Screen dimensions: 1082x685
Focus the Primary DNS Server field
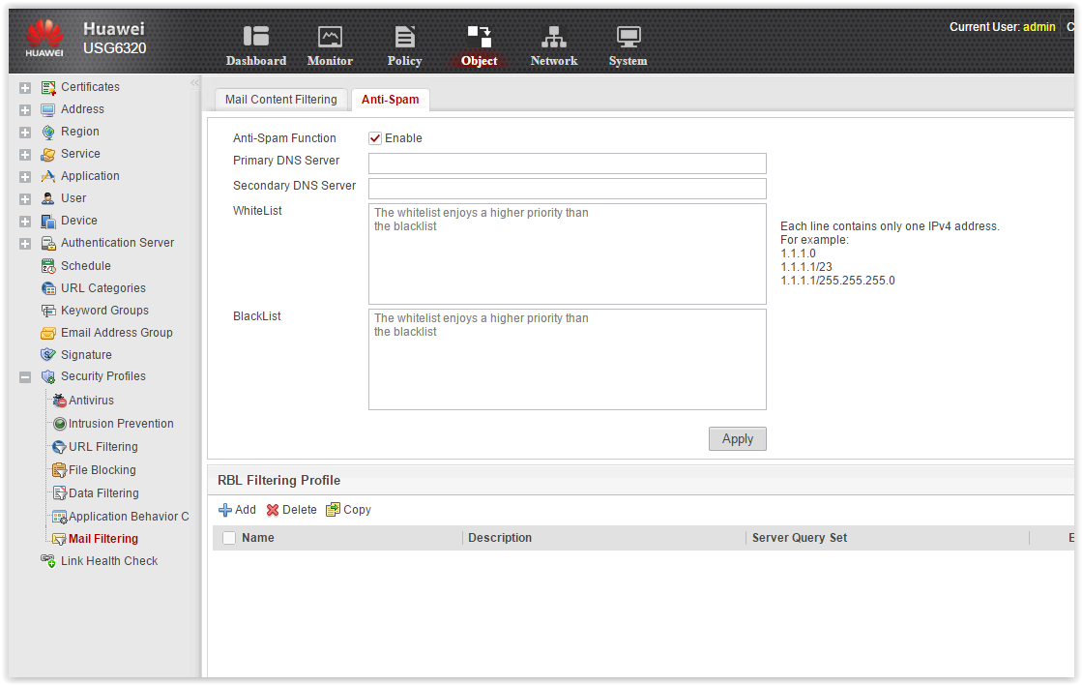(x=568, y=164)
